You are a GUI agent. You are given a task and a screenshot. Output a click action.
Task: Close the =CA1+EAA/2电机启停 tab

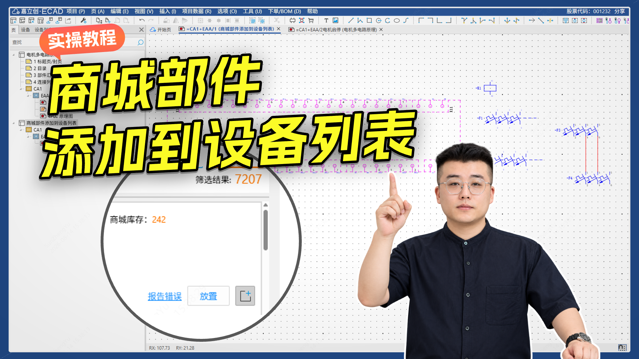pyautogui.click(x=381, y=29)
